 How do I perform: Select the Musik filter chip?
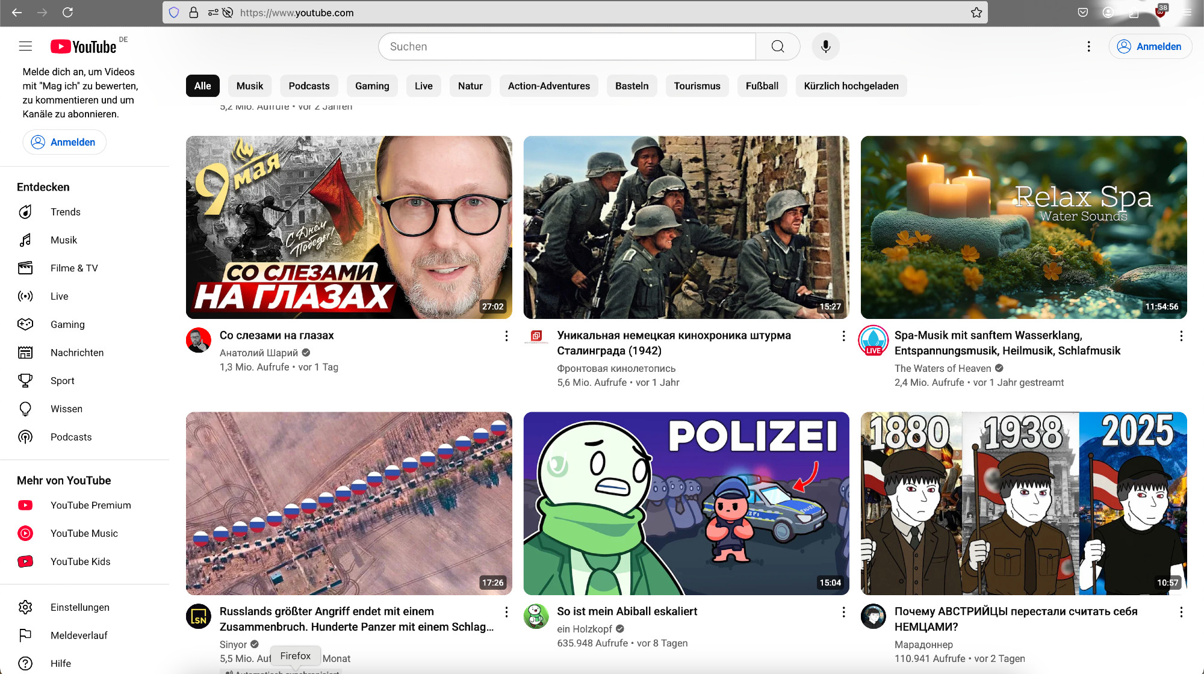pos(249,86)
